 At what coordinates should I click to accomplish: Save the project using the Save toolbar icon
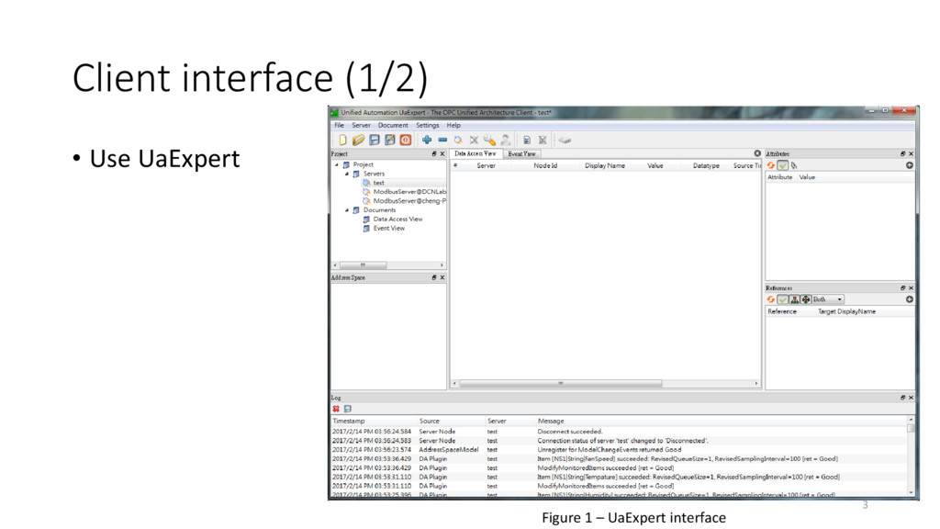373,139
